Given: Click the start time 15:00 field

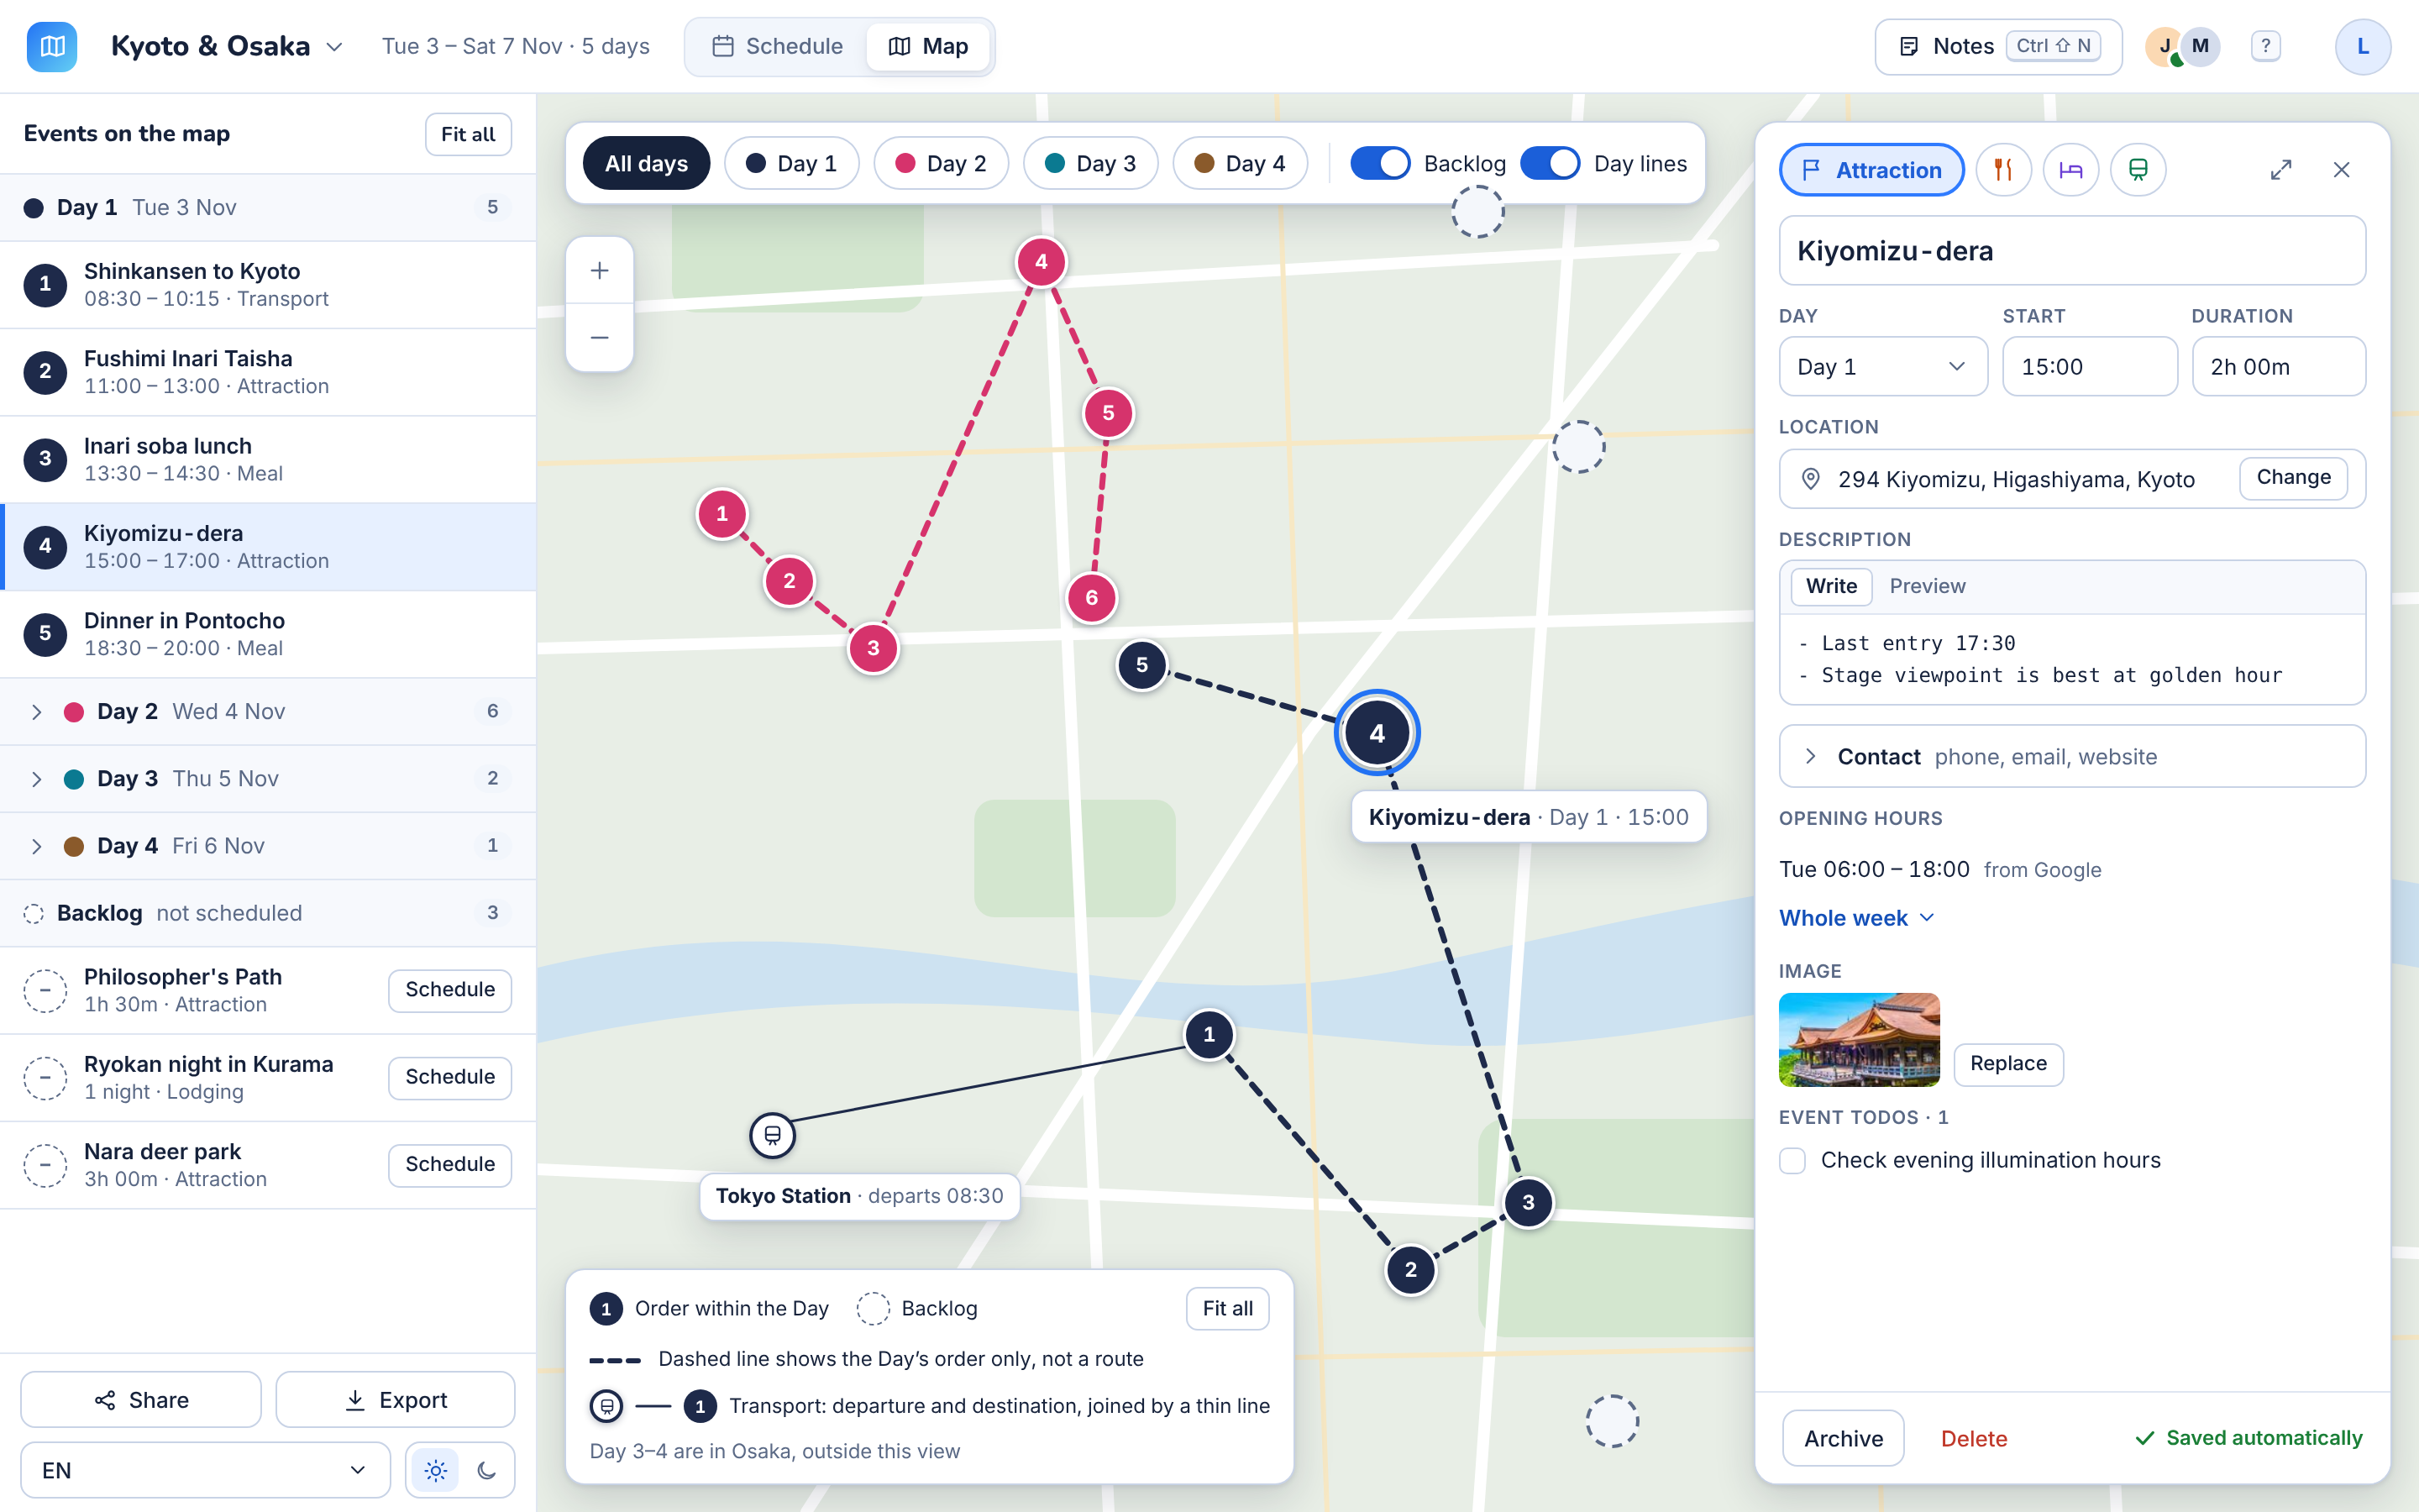Looking at the screenshot, I should pos(2090,367).
